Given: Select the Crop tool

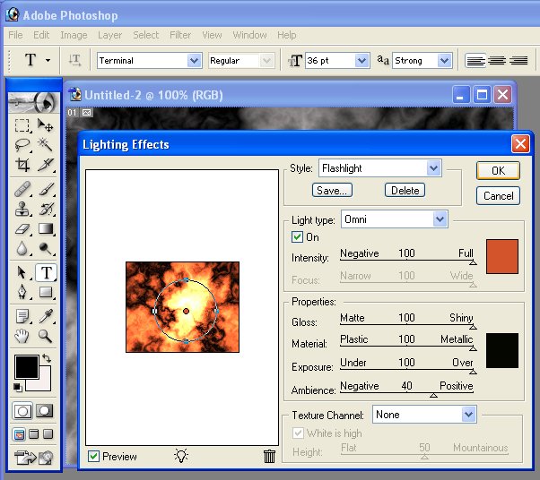Looking at the screenshot, I should click(x=22, y=165).
